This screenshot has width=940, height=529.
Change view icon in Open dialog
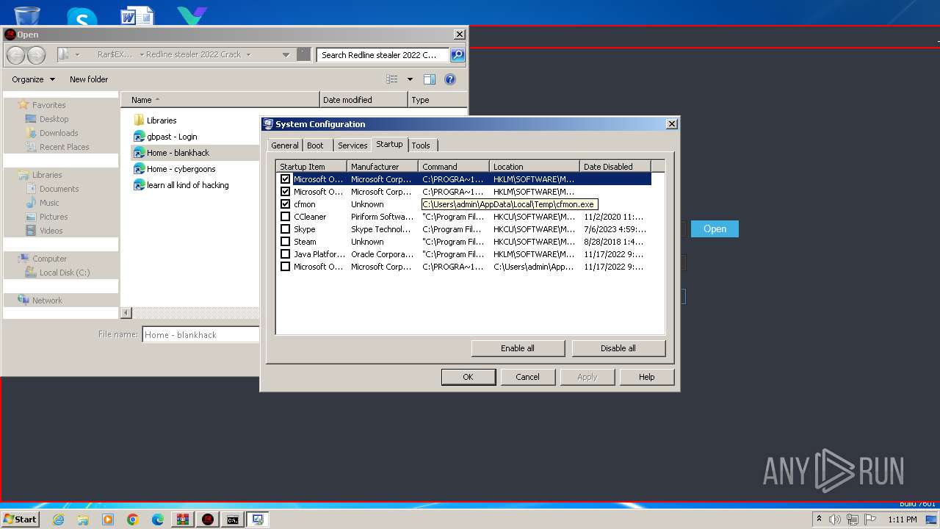pyautogui.click(x=392, y=79)
